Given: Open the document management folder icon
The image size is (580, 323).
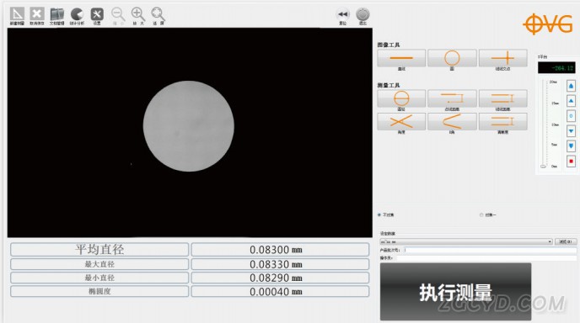Looking at the screenshot, I should 57,14.
